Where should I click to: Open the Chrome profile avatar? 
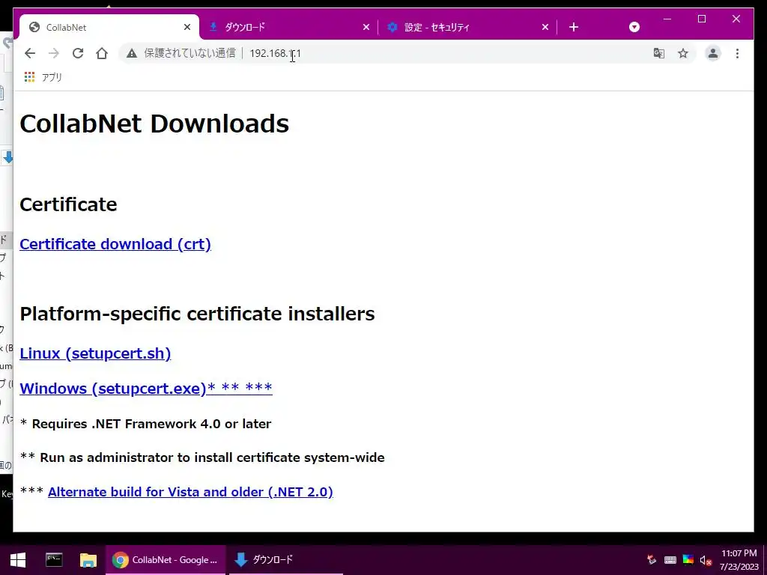click(713, 53)
